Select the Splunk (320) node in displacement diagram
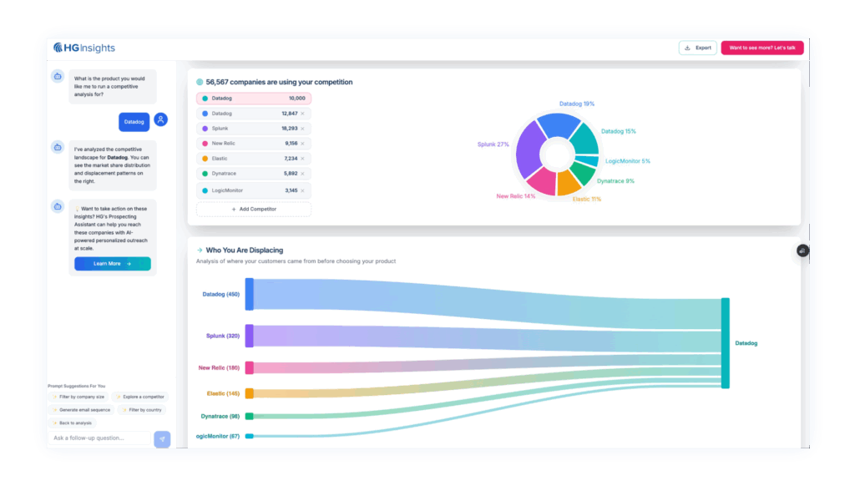 (249, 336)
